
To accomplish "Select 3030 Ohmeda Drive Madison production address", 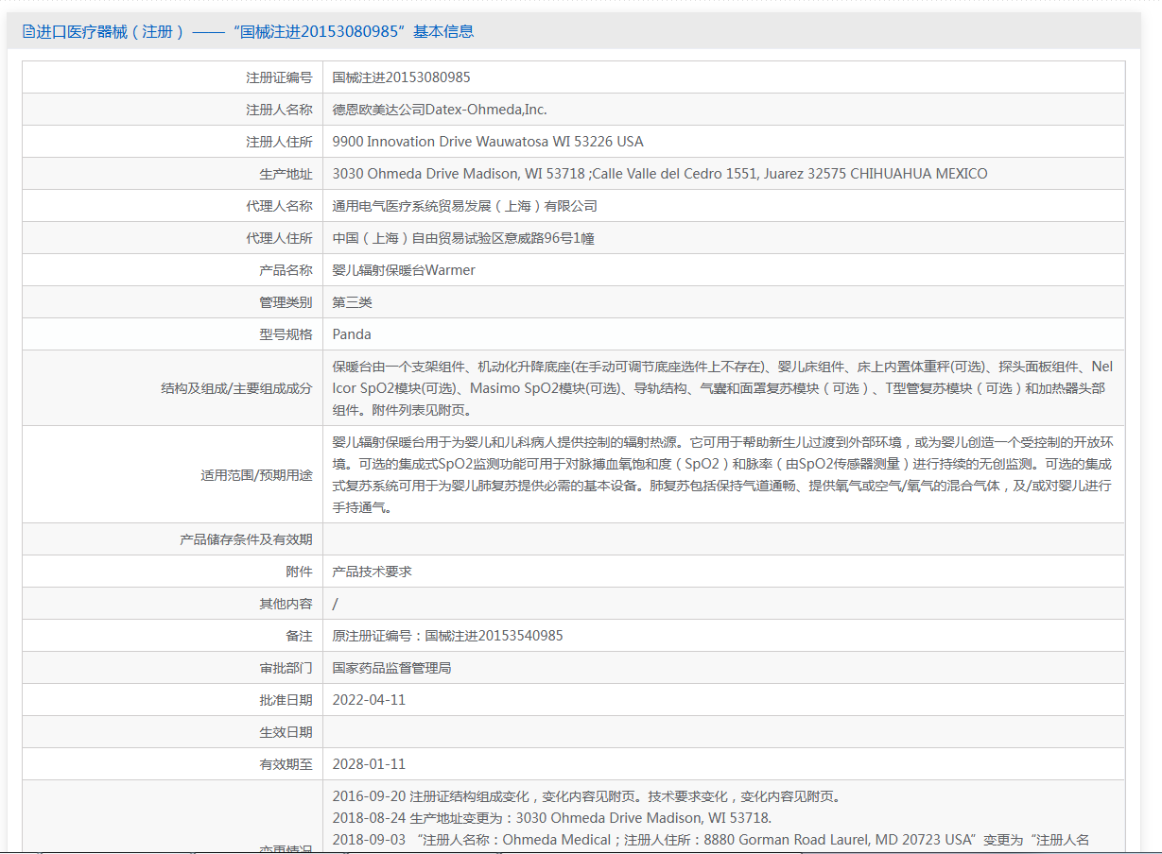I will click(660, 174).
